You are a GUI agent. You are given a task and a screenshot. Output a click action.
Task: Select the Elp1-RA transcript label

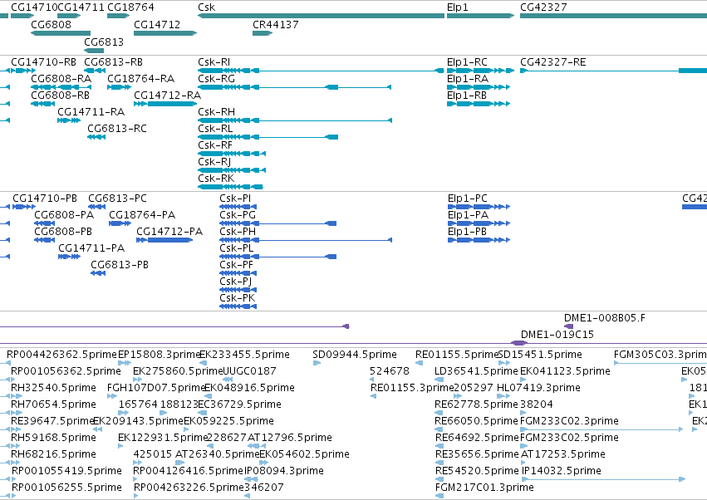click(x=468, y=79)
